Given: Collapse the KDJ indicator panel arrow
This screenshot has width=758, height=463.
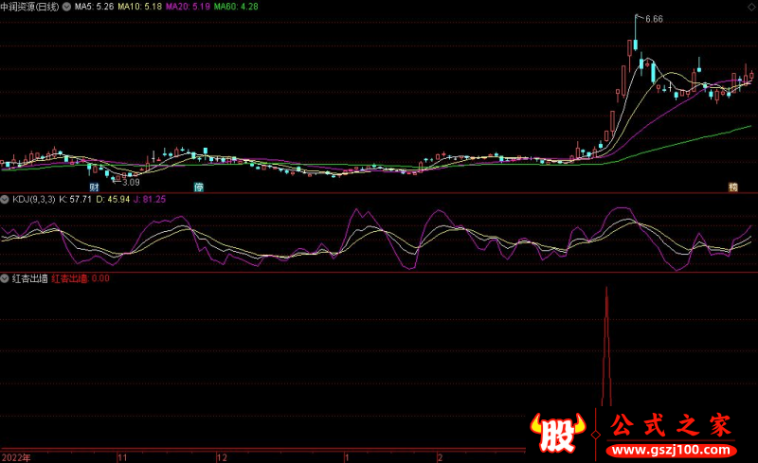Looking at the screenshot, I should pos(6,199).
